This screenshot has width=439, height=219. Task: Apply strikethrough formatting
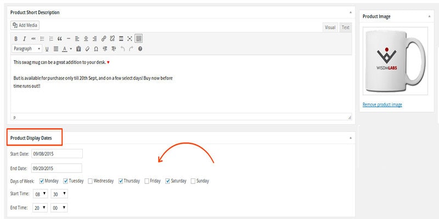click(33, 39)
